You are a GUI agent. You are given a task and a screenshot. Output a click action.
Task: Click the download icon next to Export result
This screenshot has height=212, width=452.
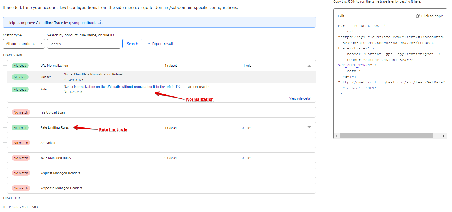pos(149,44)
